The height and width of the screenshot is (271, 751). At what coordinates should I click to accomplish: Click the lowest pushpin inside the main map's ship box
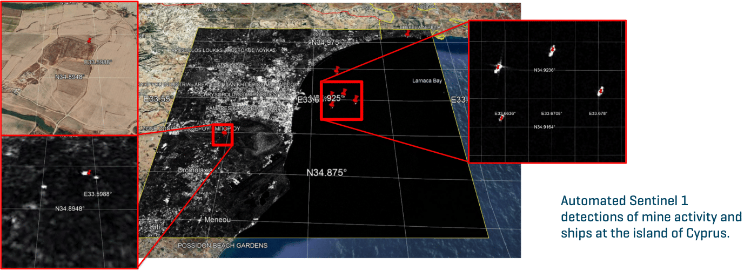332,105
